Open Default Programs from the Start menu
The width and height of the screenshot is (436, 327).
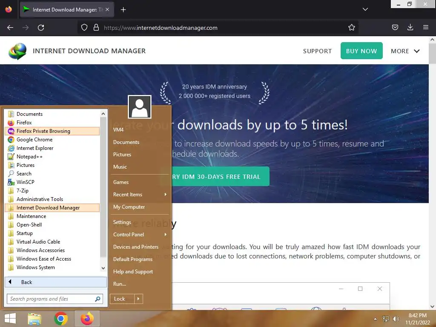tap(139, 259)
